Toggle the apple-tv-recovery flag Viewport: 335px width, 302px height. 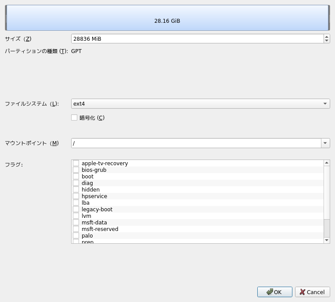pyautogui.click(x=76, y=163)
